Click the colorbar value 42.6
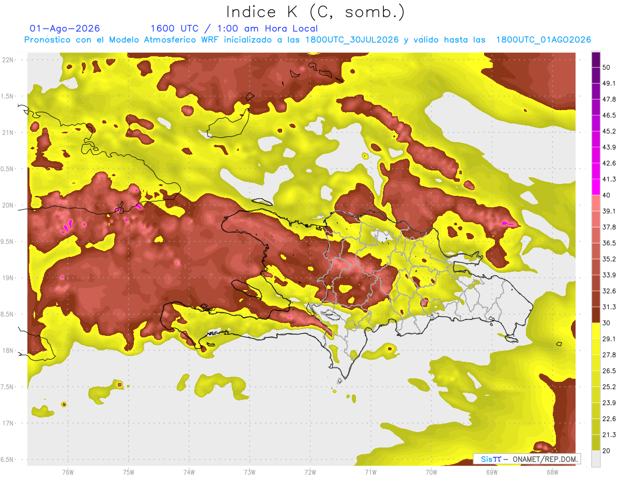 tap(609, 163)
